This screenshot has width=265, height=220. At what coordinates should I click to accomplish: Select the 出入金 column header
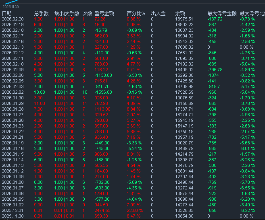pos(158,14)
